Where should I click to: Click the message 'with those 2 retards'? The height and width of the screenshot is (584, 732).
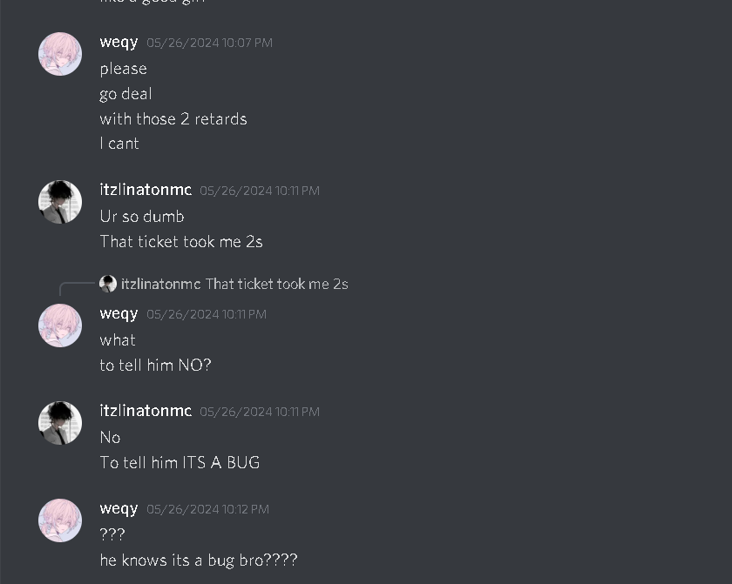pos(173,119)
